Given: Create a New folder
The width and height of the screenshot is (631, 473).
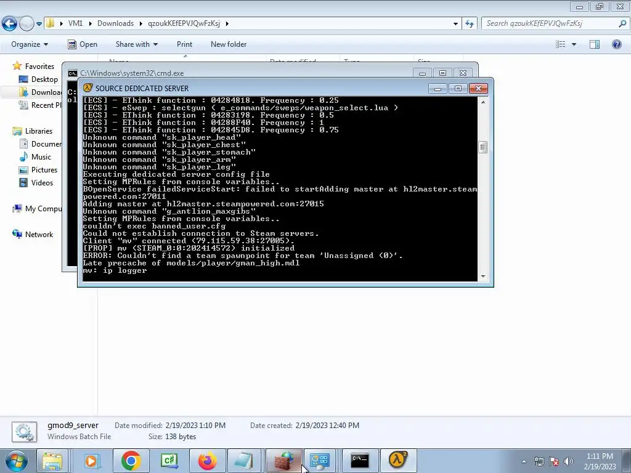Looking at the screenshot, I should [229, 44].
